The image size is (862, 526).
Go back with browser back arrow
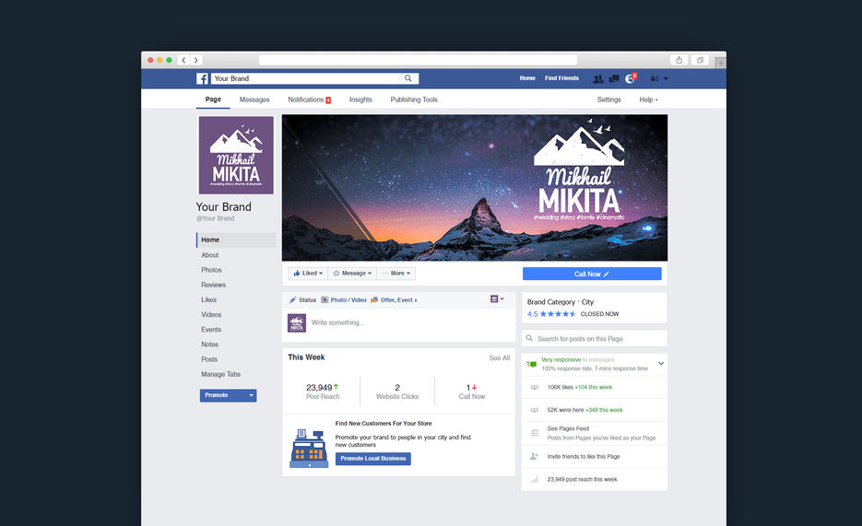coord(183,61)
